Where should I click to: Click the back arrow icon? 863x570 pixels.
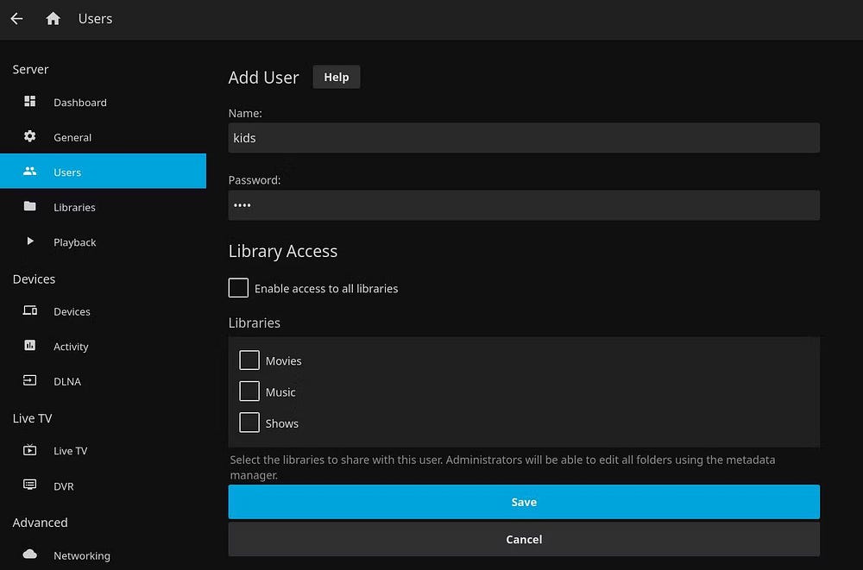coord(16,18)
